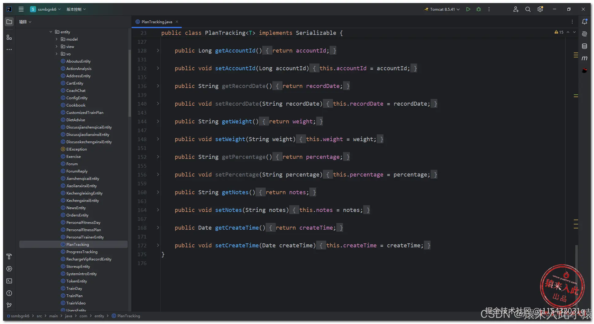Switch to the PlanTracking.java editor tab

coord(157,22)
